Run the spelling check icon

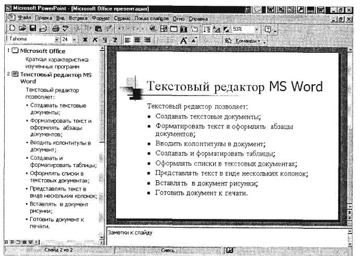pos(66,29)
